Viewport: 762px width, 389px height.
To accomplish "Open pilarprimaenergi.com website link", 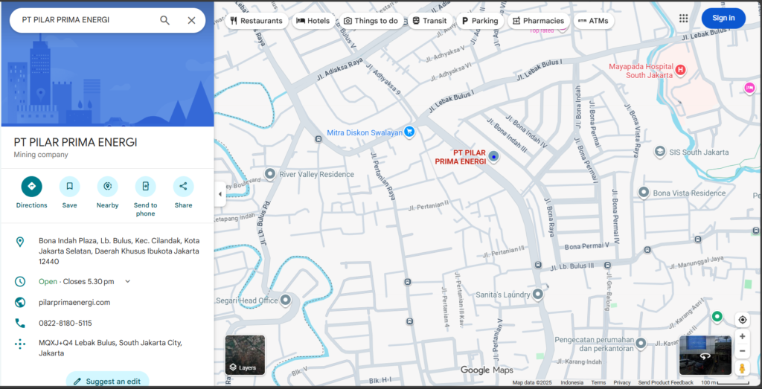I will click(74, 302).
